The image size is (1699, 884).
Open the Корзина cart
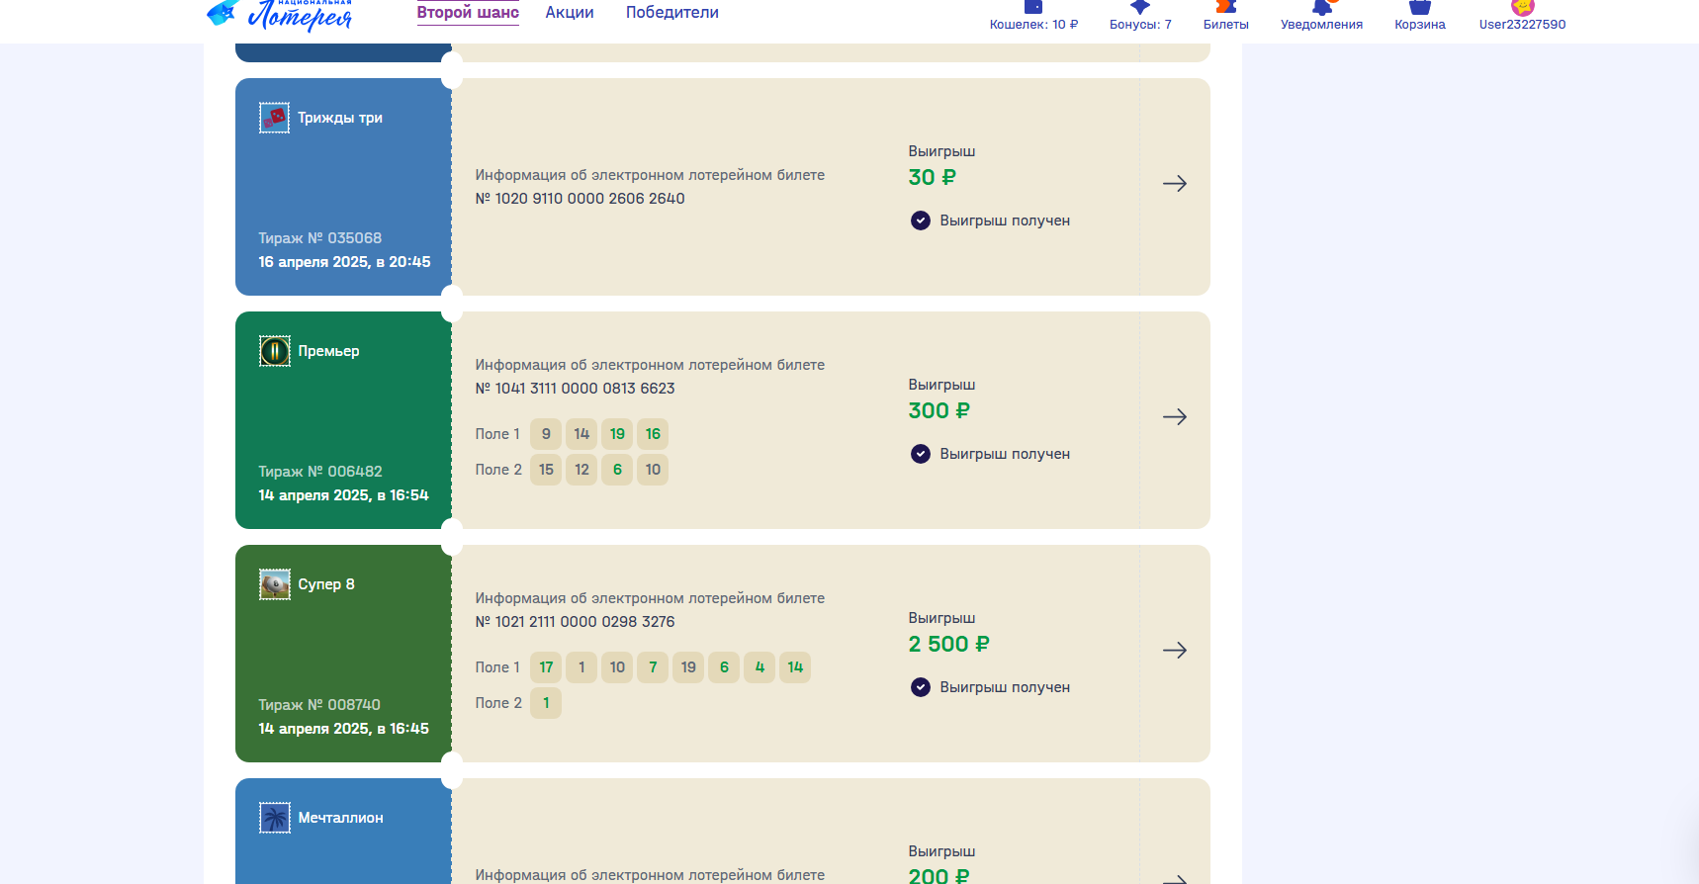click(x=1420, y=17)
